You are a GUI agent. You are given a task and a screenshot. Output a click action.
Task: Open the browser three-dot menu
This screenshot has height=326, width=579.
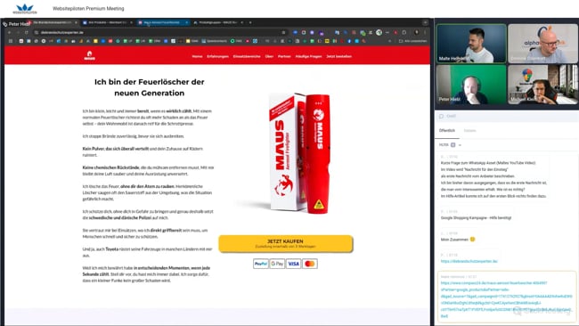point(425,32)
